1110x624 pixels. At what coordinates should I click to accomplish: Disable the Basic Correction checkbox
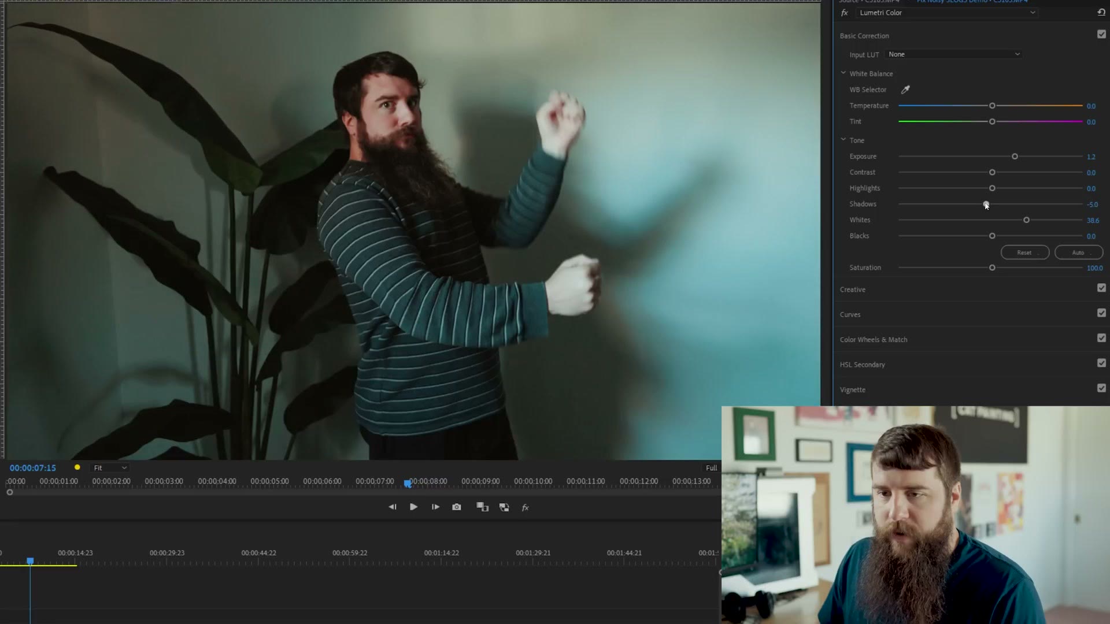click(x=1101, y=34)
